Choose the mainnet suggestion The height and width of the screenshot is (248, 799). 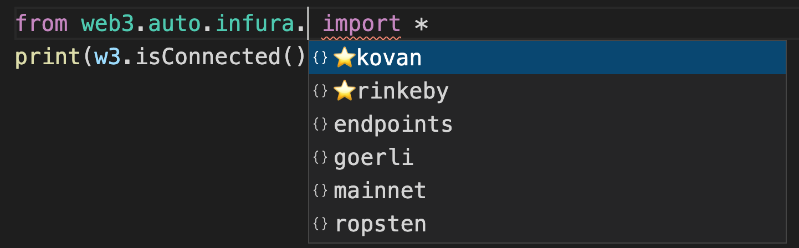point(380,191)
